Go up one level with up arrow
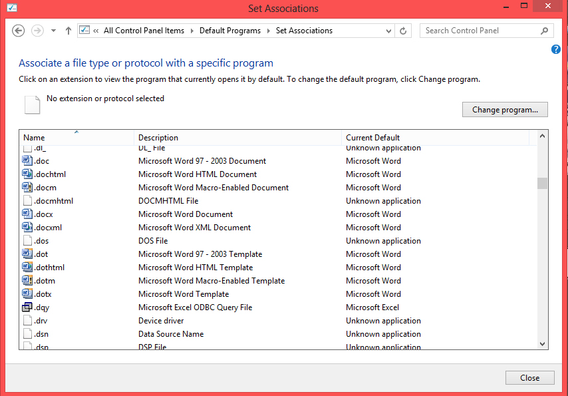Screen dimensions: 568x396 click(x=69, y=31)
